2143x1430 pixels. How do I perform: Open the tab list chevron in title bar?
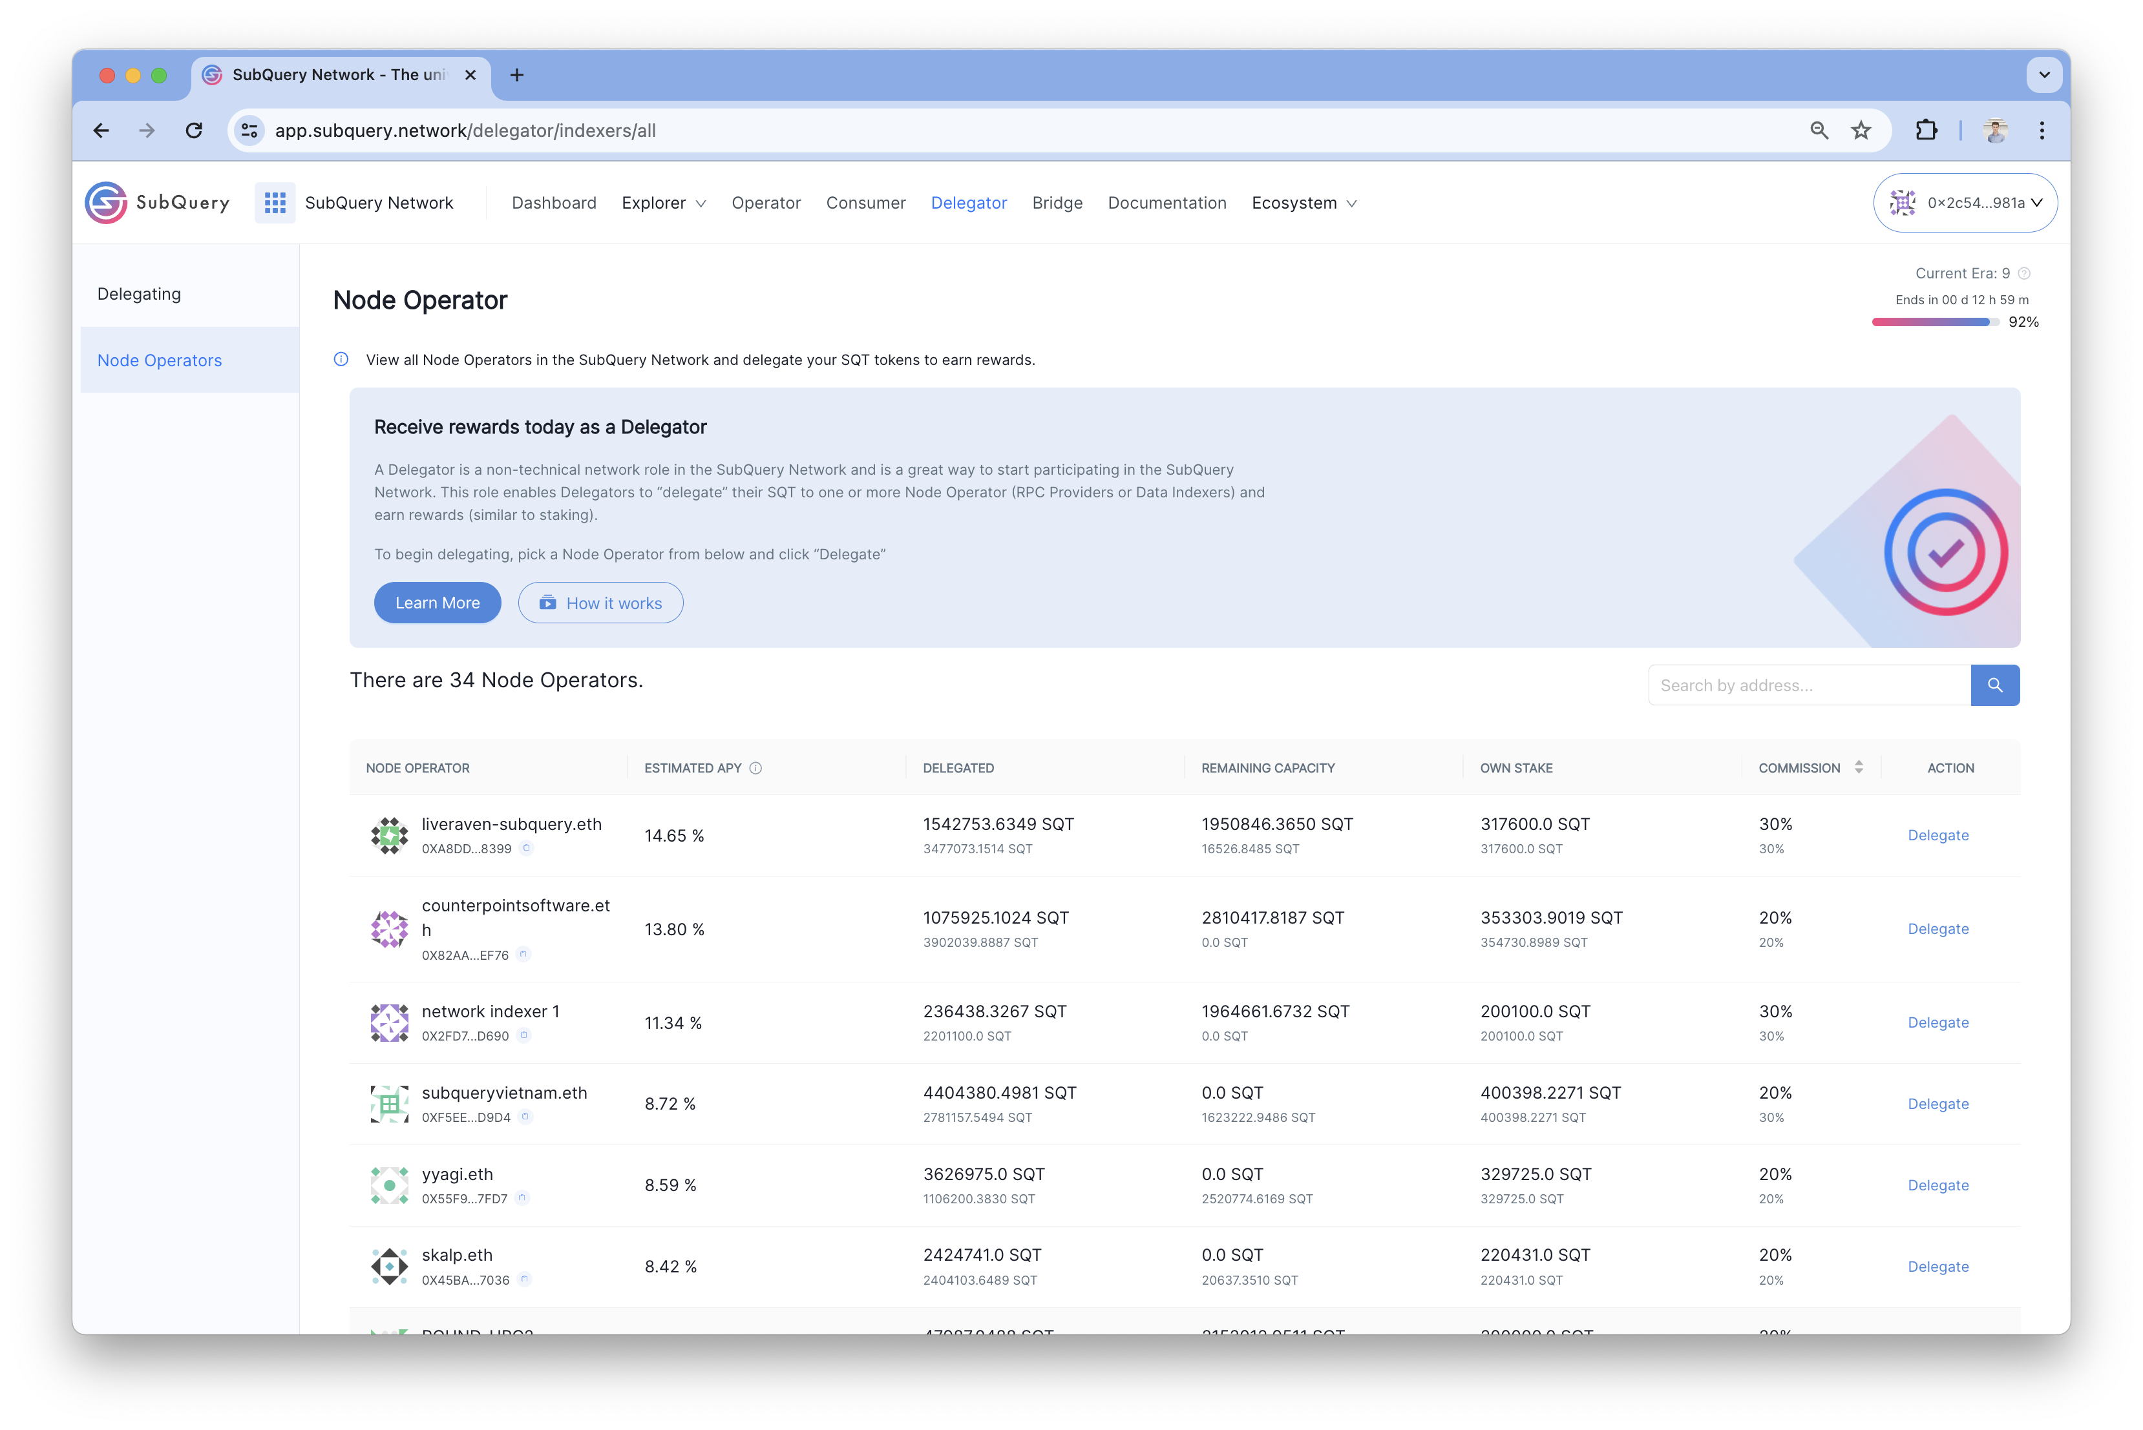pyautogui.click(x=2043, y=75)
